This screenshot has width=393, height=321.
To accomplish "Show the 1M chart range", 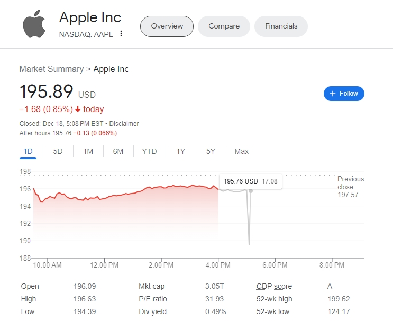I will pos(88,151).
